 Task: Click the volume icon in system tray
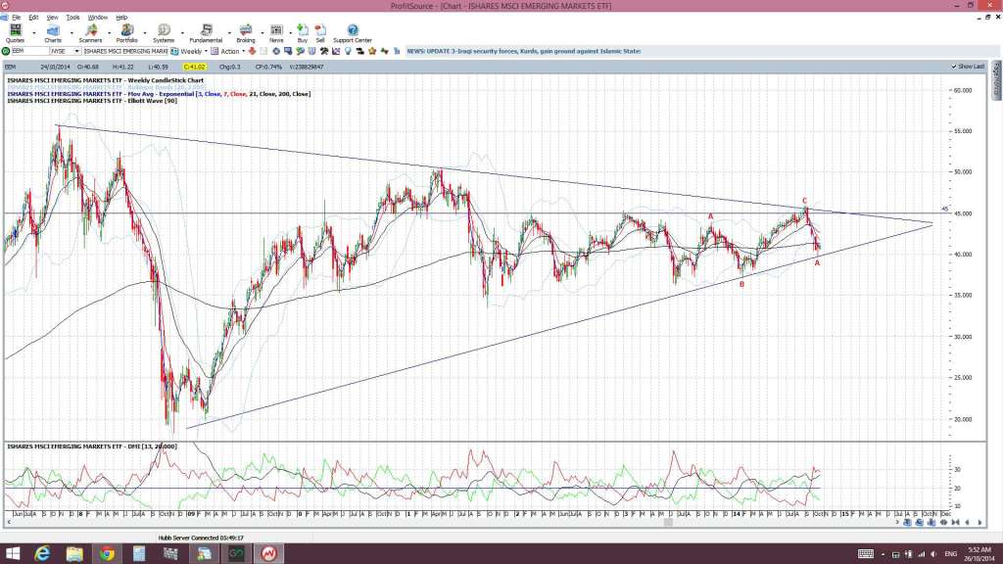click(933, 554)
